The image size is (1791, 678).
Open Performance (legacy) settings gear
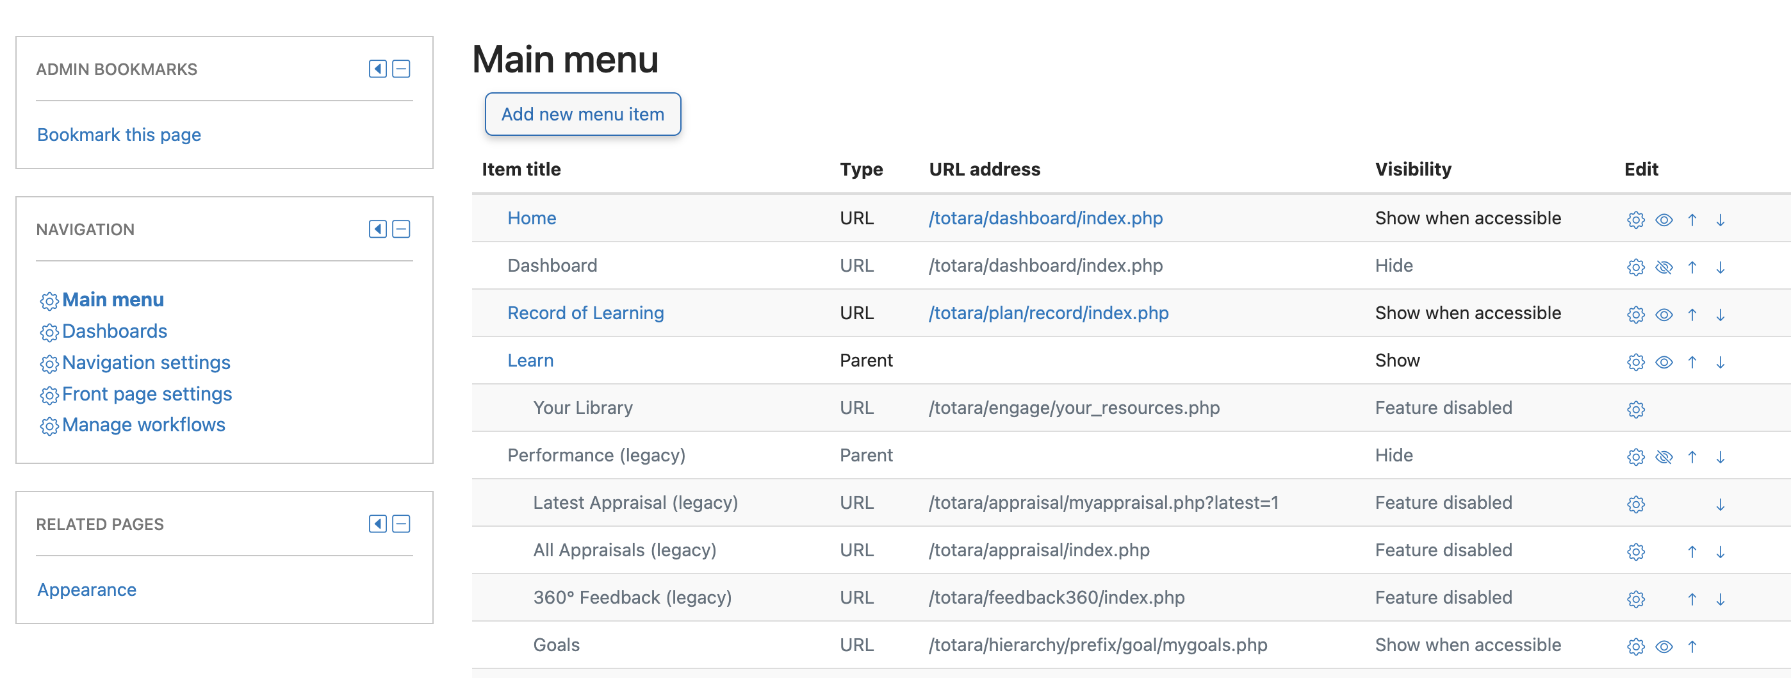[1635, 457]
